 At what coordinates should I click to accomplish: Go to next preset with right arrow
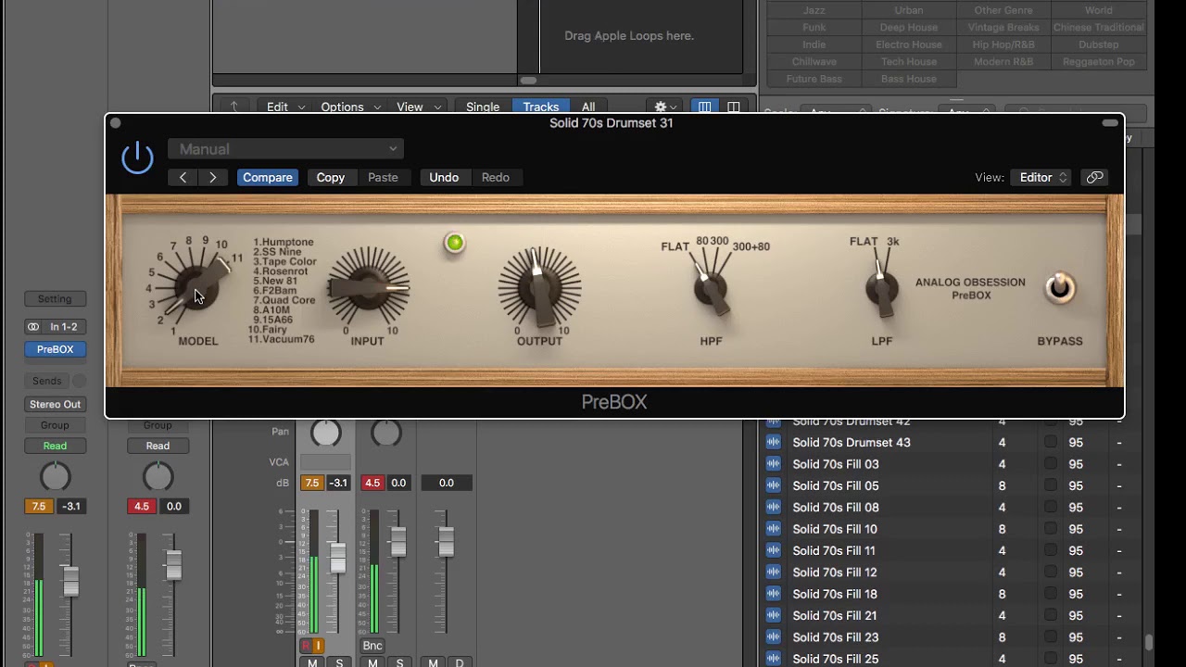tap(213, 177)
